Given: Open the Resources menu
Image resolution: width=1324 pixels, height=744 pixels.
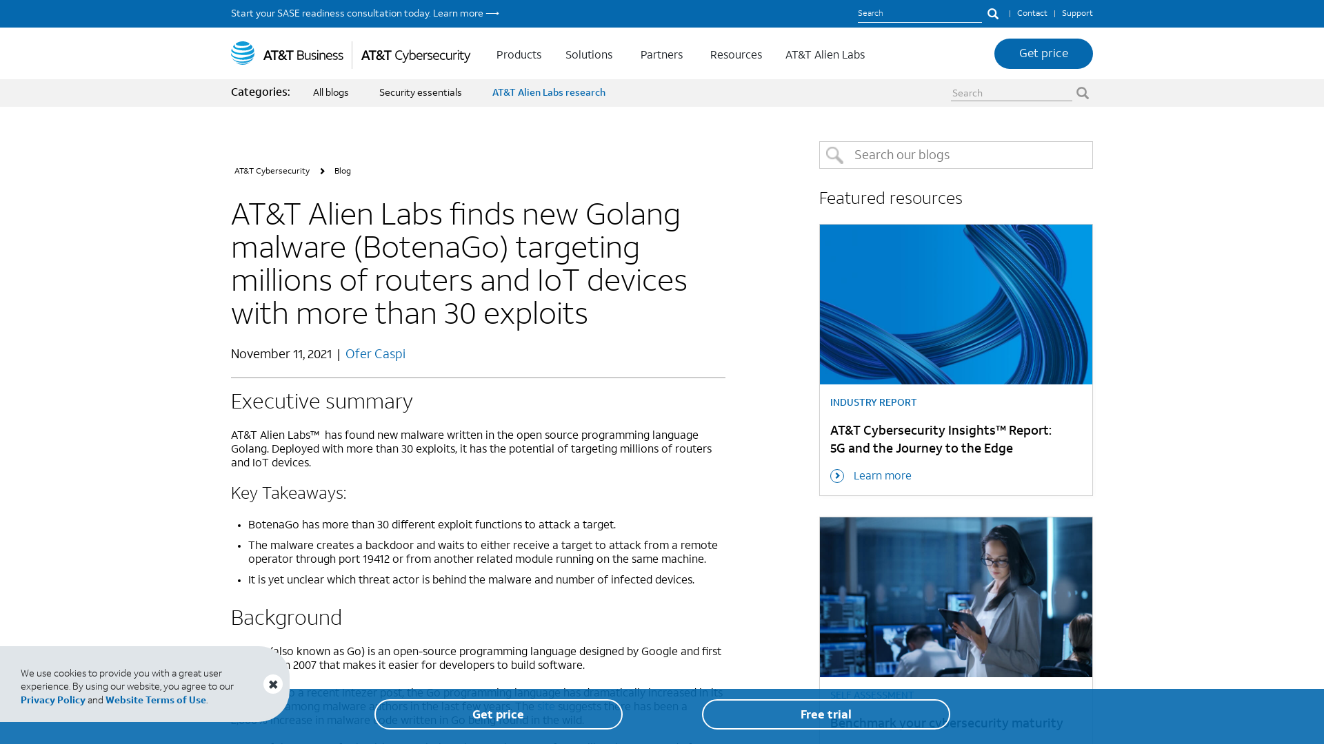Looking at the screenshot, I should 736,54.
